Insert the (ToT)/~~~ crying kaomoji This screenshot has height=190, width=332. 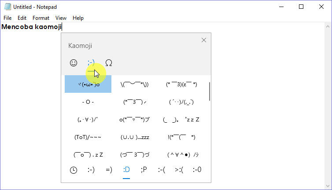pos(88,137)
